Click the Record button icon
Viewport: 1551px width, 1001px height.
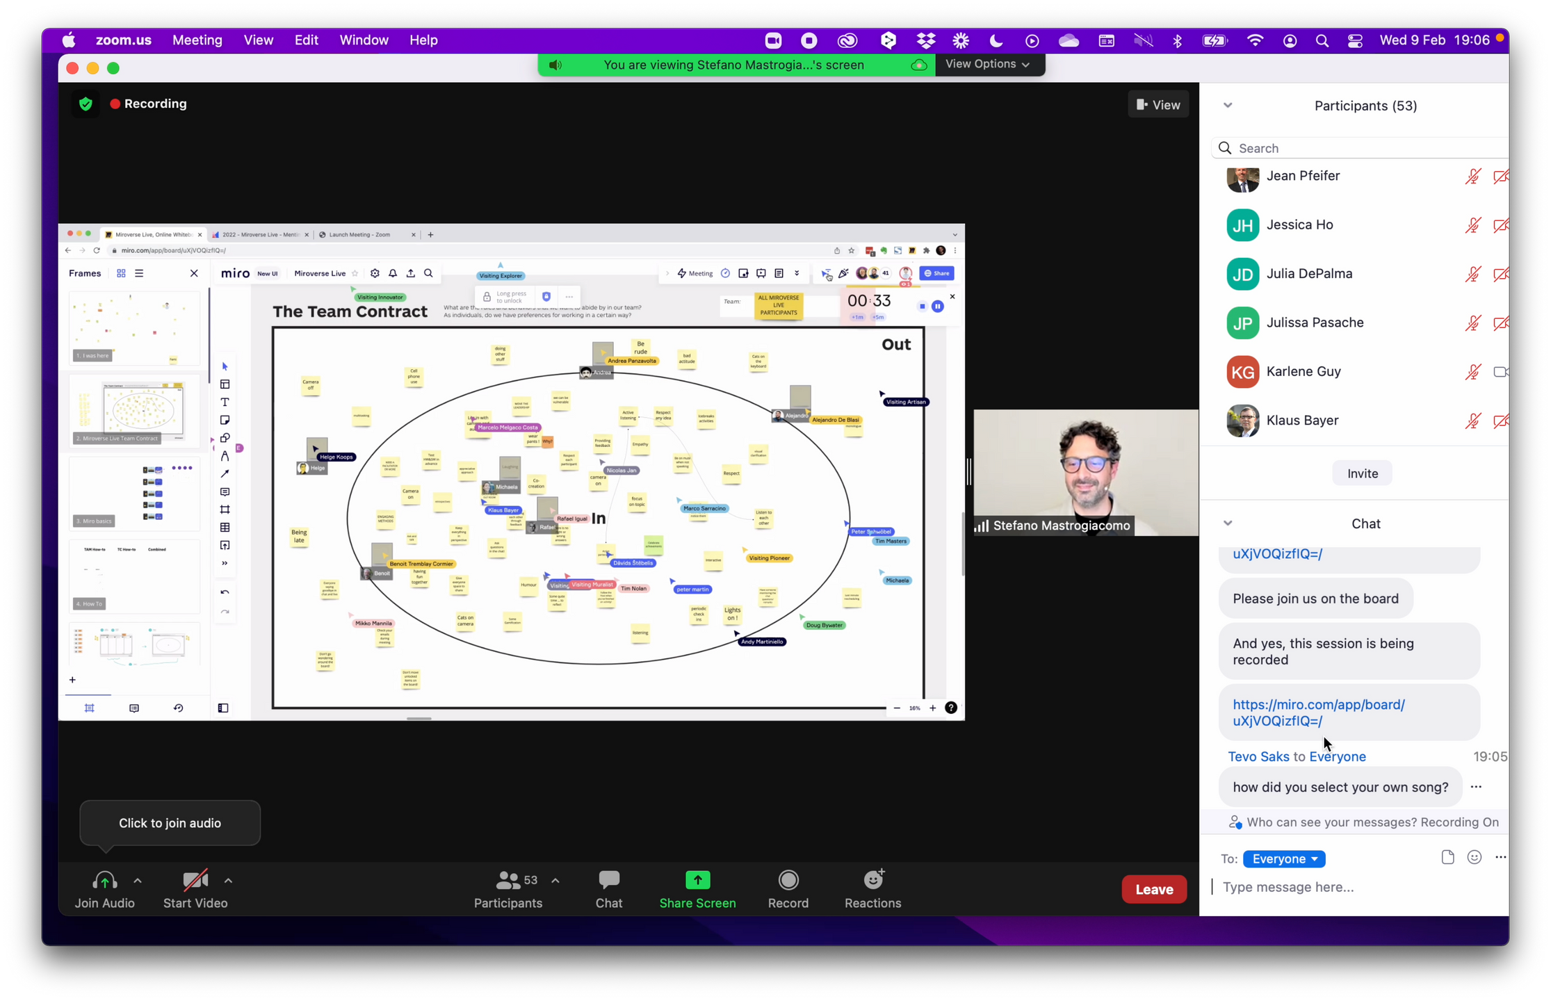pyautogui.click(x=788, y=881)
